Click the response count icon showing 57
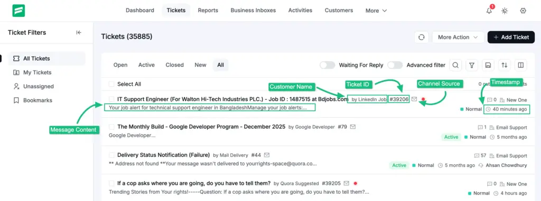 pyautogui.click(x=477, y=156)
